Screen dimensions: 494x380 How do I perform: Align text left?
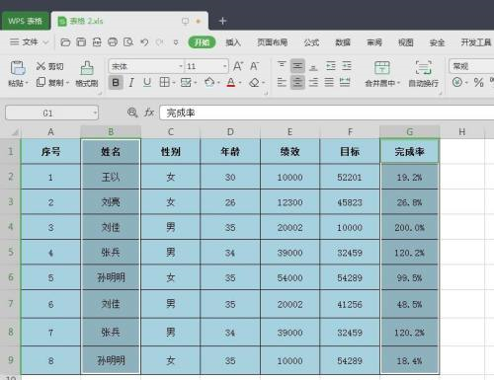point(282,82)
